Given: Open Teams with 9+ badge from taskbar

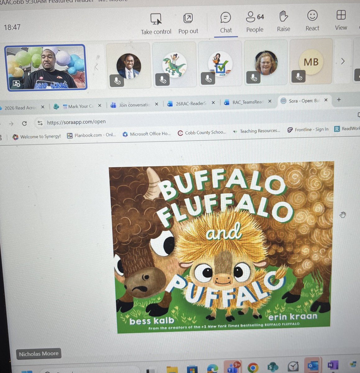Looking at the screenshot, I should [x=233, y=367].
